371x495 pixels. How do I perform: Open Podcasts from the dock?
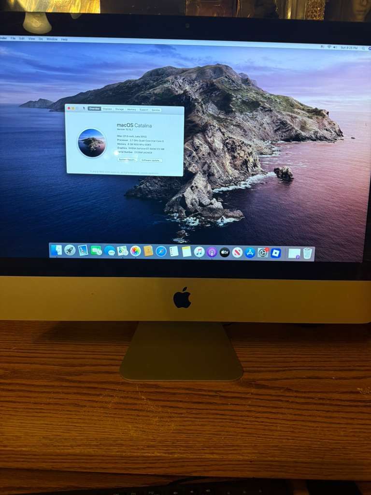(x=212, y=252)
